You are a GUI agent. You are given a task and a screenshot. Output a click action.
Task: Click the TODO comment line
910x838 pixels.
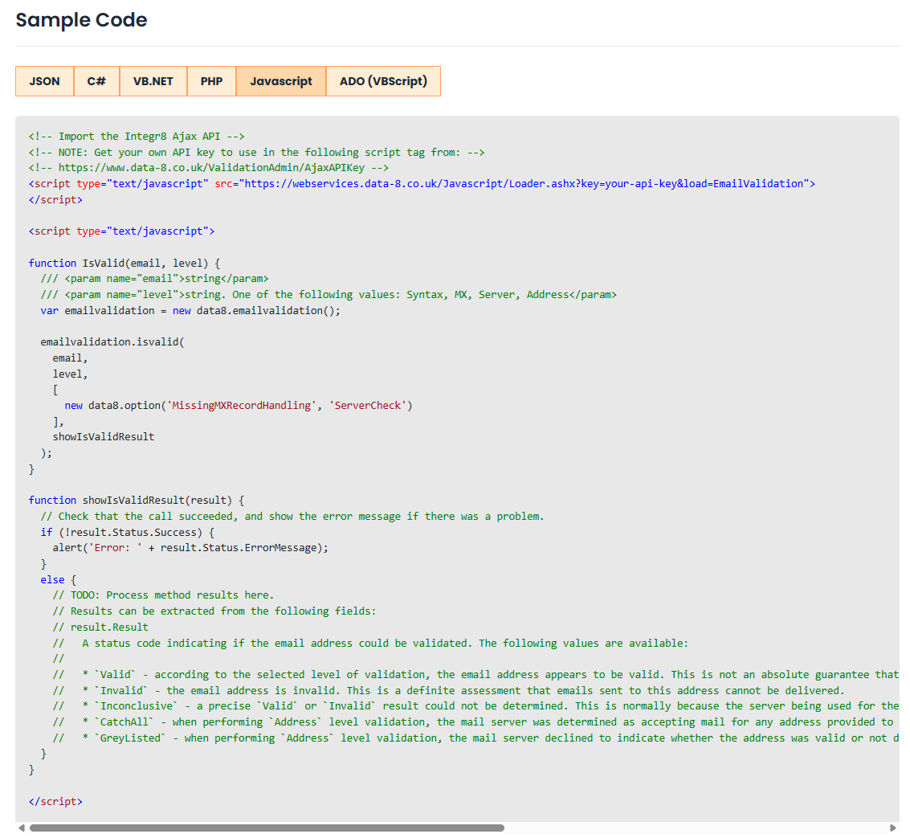[x=163, y=595]
